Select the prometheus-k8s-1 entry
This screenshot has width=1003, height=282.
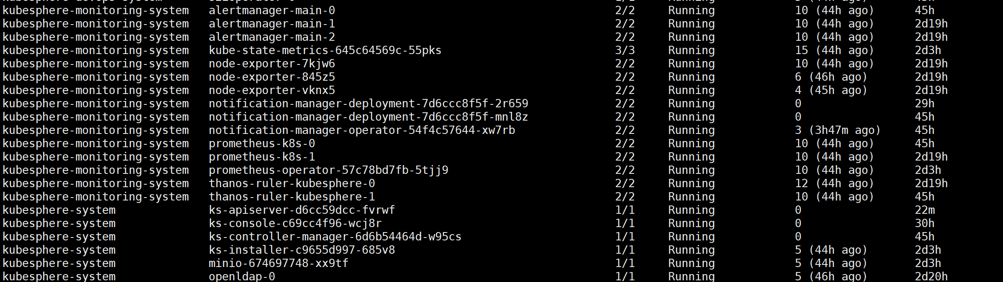262,157
